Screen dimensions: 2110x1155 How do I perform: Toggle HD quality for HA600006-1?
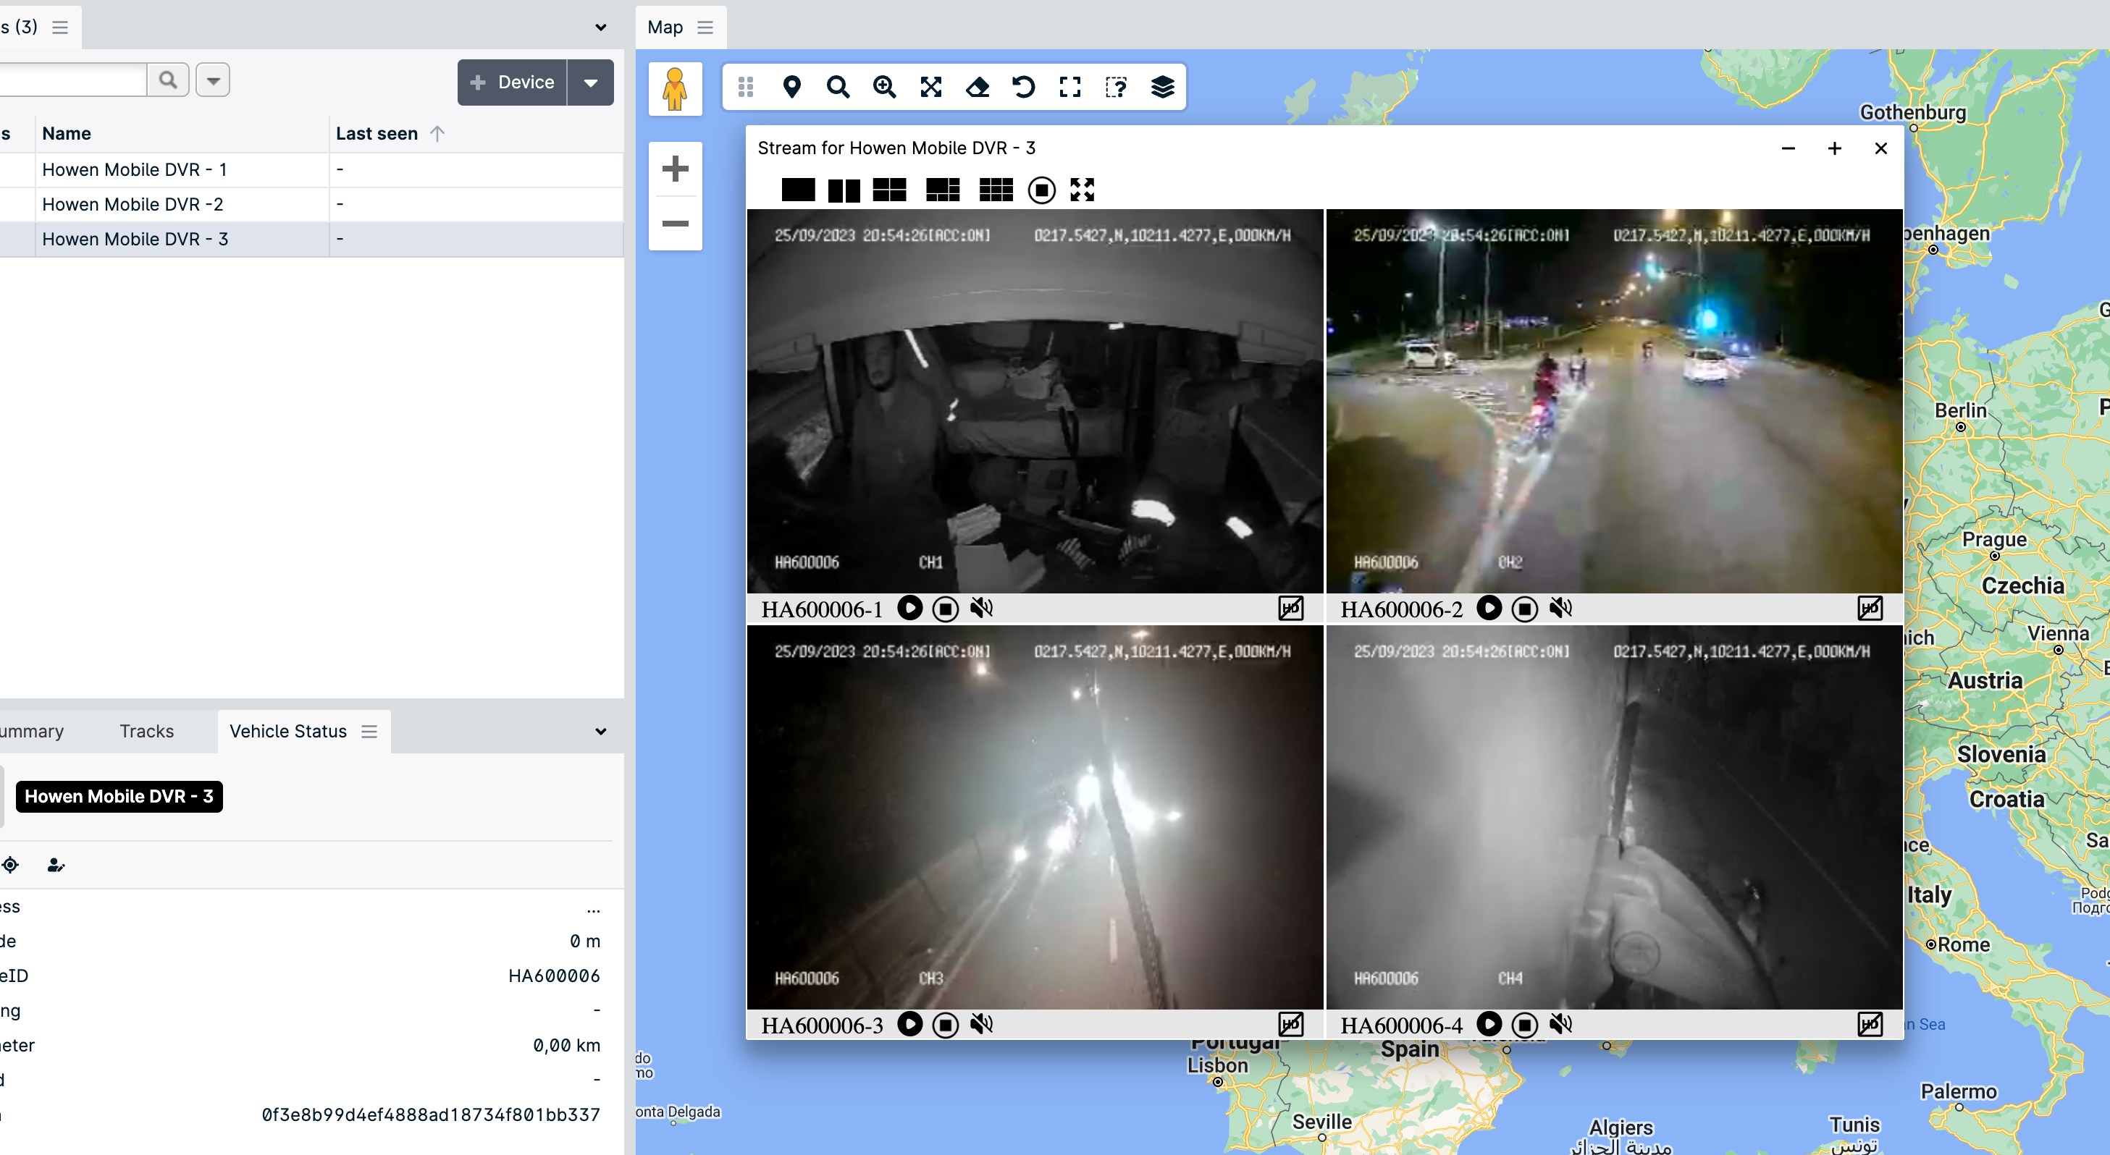click(1291, 608)
